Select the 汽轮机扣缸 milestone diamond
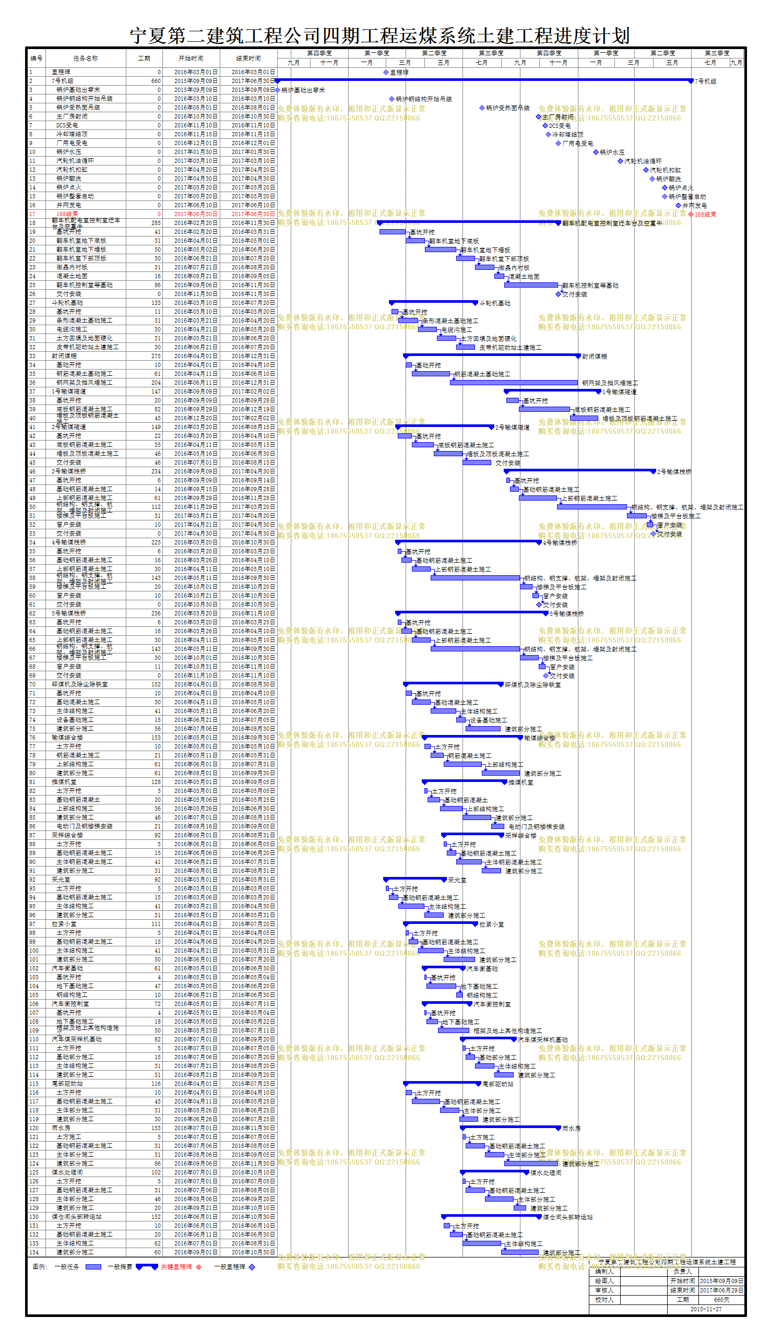 646,170
